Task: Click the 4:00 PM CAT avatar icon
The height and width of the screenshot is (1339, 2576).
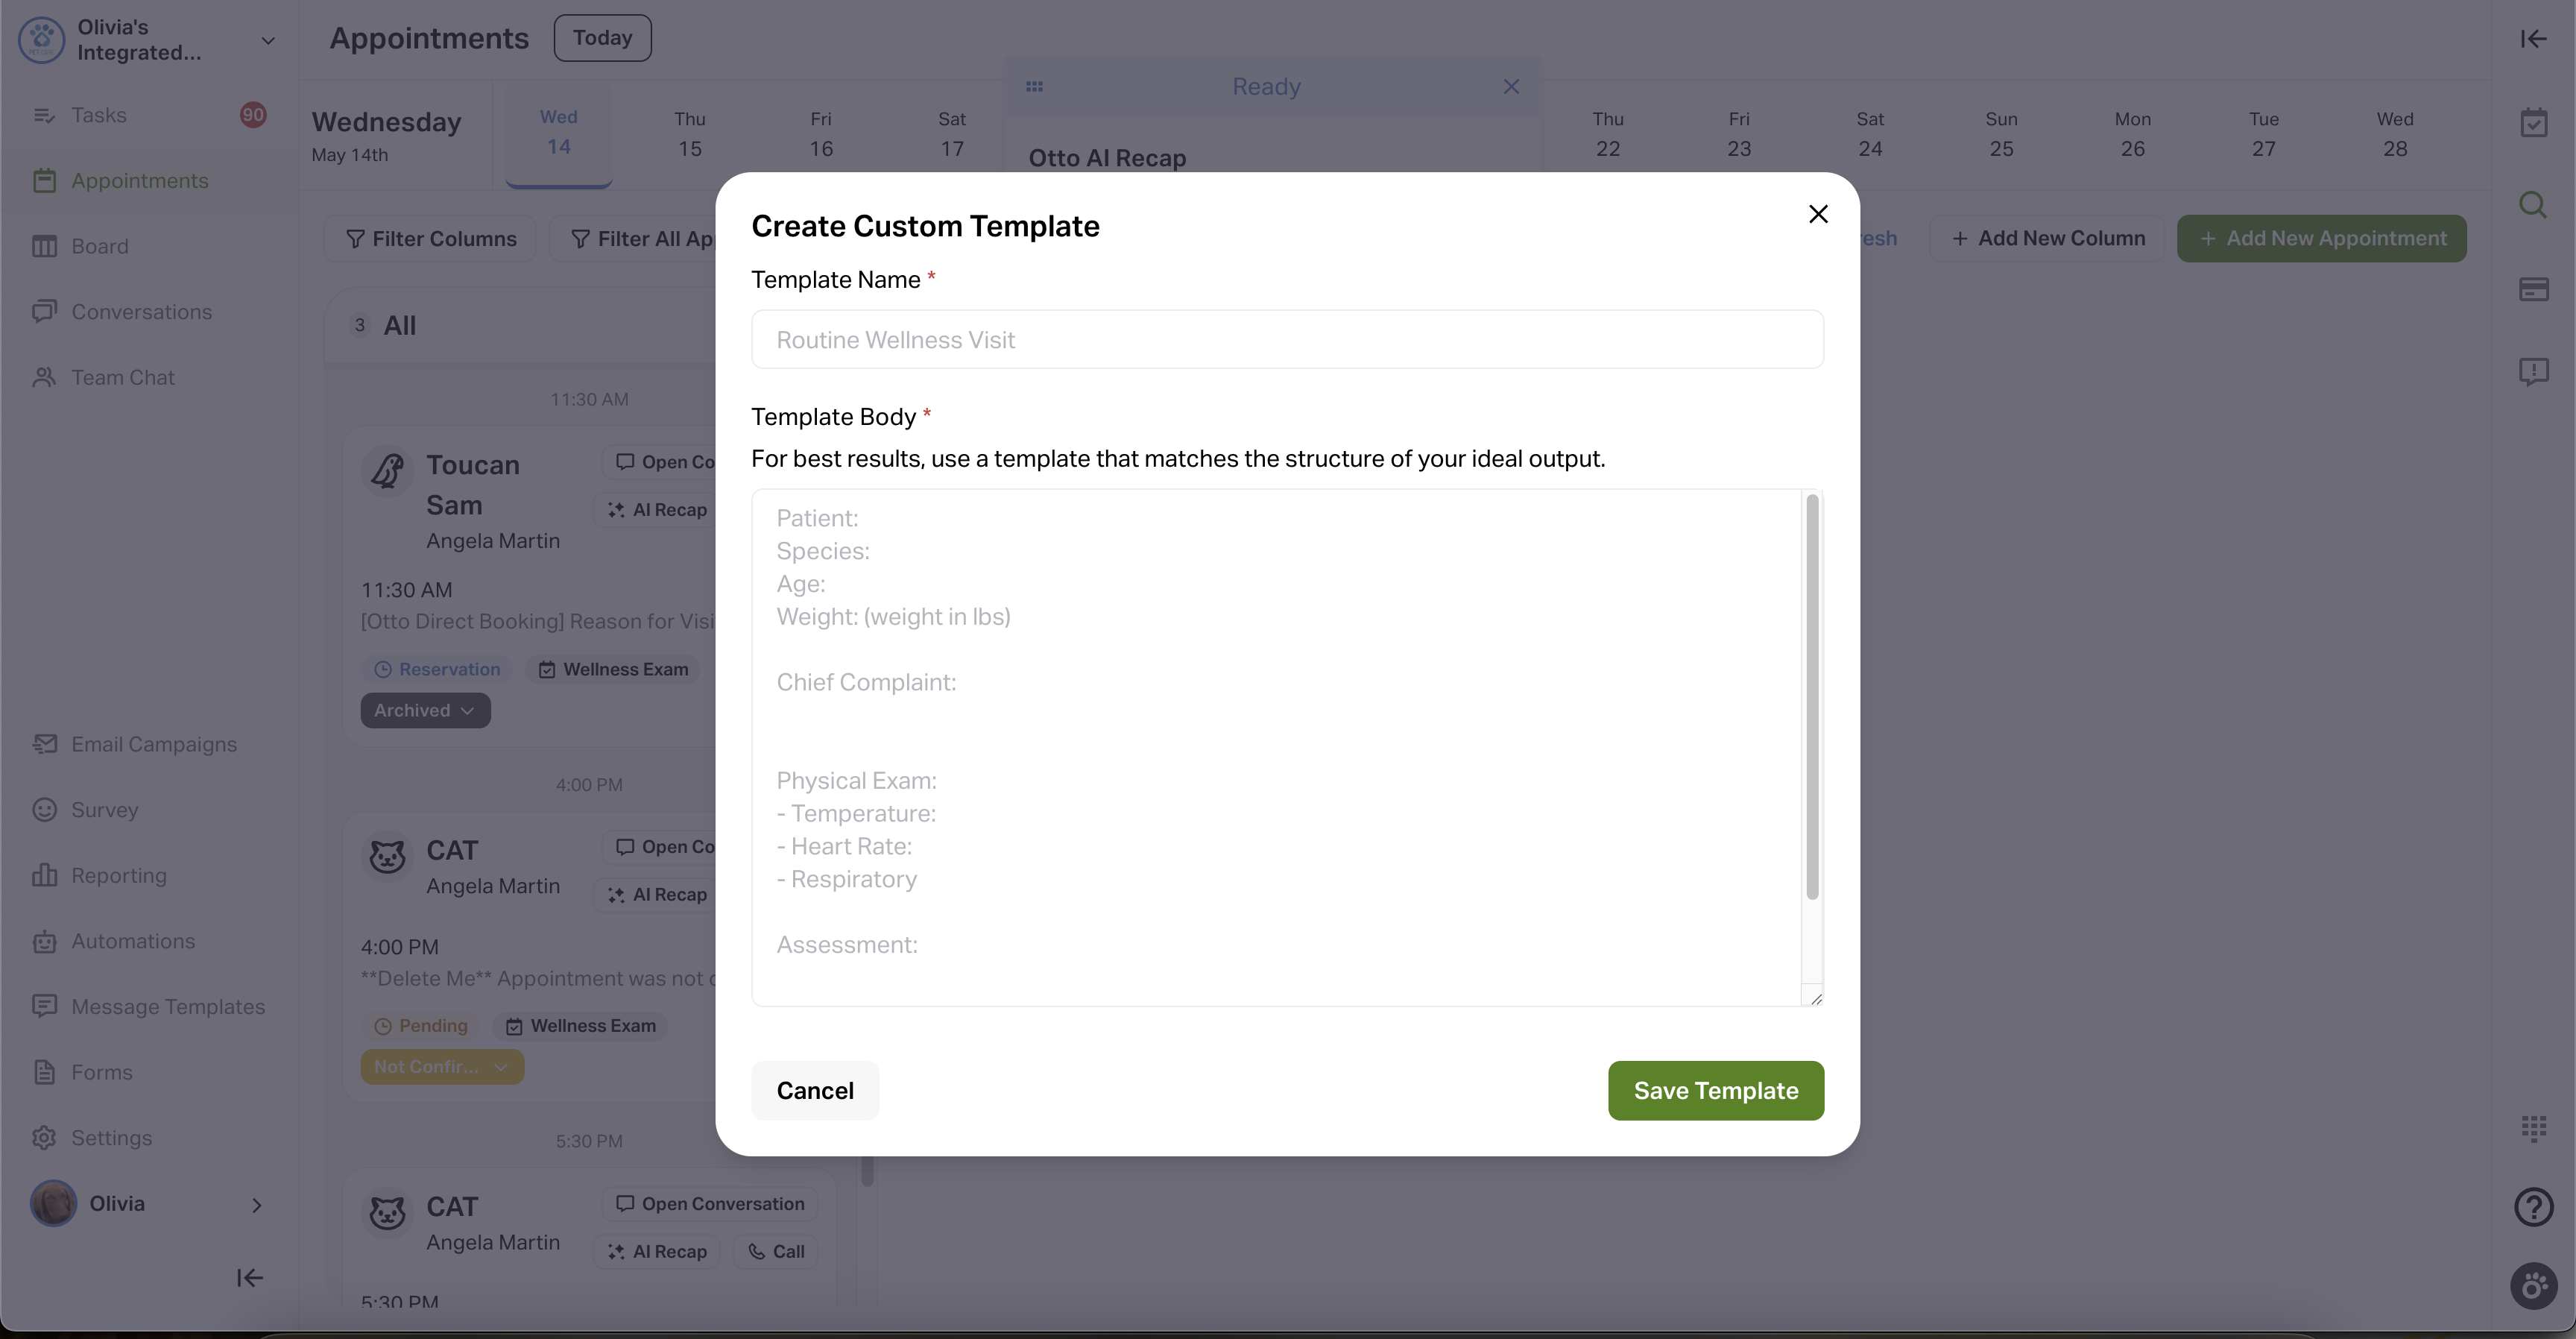Action: coord(387,856)
